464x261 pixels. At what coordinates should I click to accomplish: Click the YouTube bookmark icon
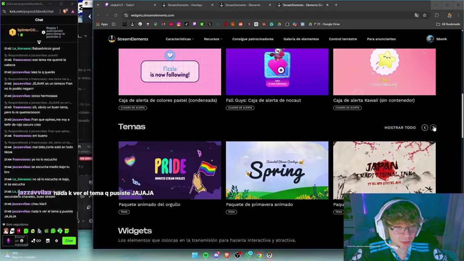pos(171,24)
